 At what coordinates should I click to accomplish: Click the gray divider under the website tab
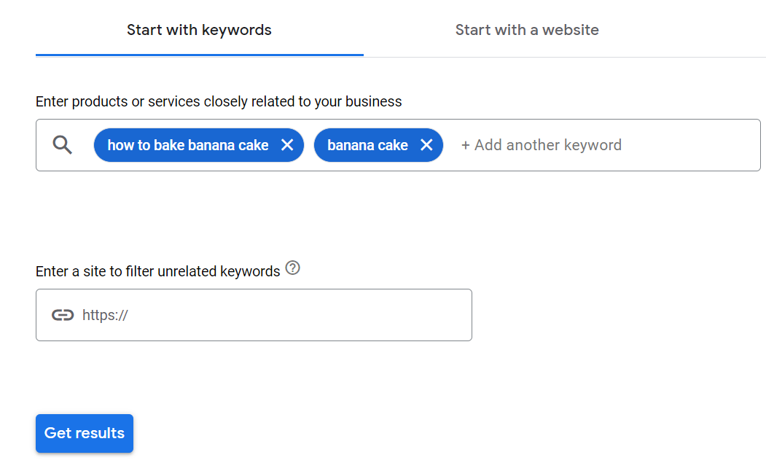(565, 57)
